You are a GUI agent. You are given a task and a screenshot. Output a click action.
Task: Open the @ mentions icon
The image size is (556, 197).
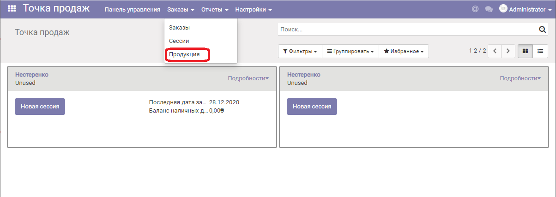[x=475, y=9]
